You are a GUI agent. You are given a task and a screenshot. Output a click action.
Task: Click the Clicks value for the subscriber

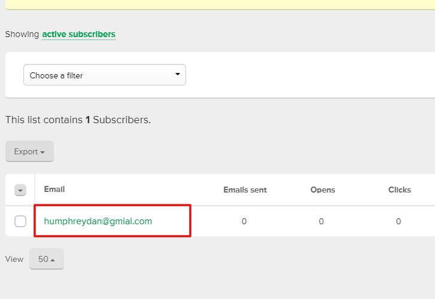399,221
